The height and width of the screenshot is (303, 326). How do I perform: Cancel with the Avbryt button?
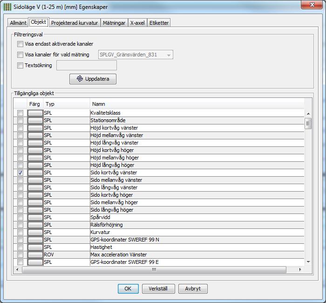tap(193, 289)
